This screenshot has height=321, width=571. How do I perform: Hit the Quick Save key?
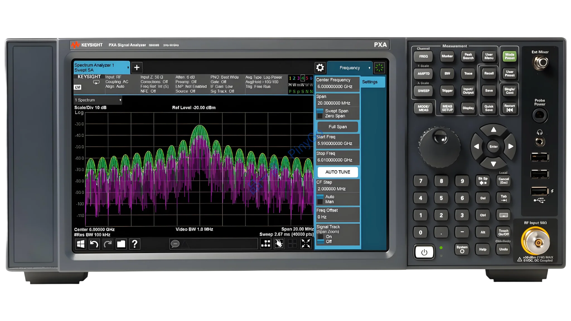[x=489, y=108]
